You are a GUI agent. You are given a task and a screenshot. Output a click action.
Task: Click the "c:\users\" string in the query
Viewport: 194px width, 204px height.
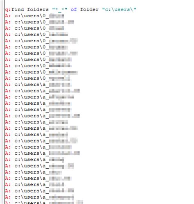[119, 9]
